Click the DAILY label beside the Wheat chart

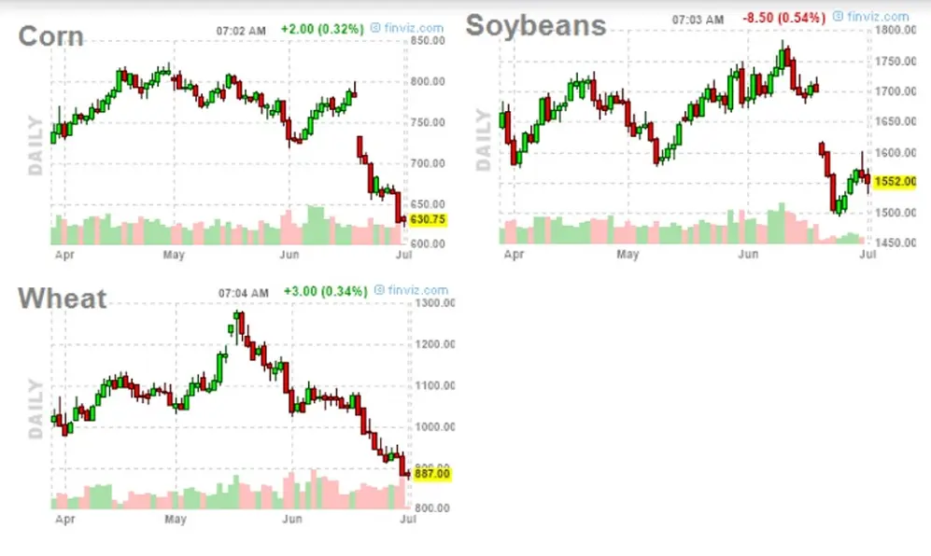tap(35, 409)
